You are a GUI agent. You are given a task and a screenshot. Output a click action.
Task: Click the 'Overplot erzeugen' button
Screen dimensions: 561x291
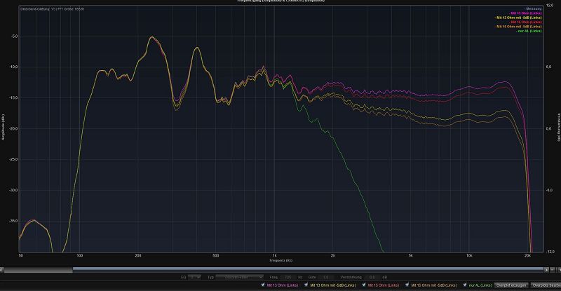pyautogui.click(x=511, y=285)
